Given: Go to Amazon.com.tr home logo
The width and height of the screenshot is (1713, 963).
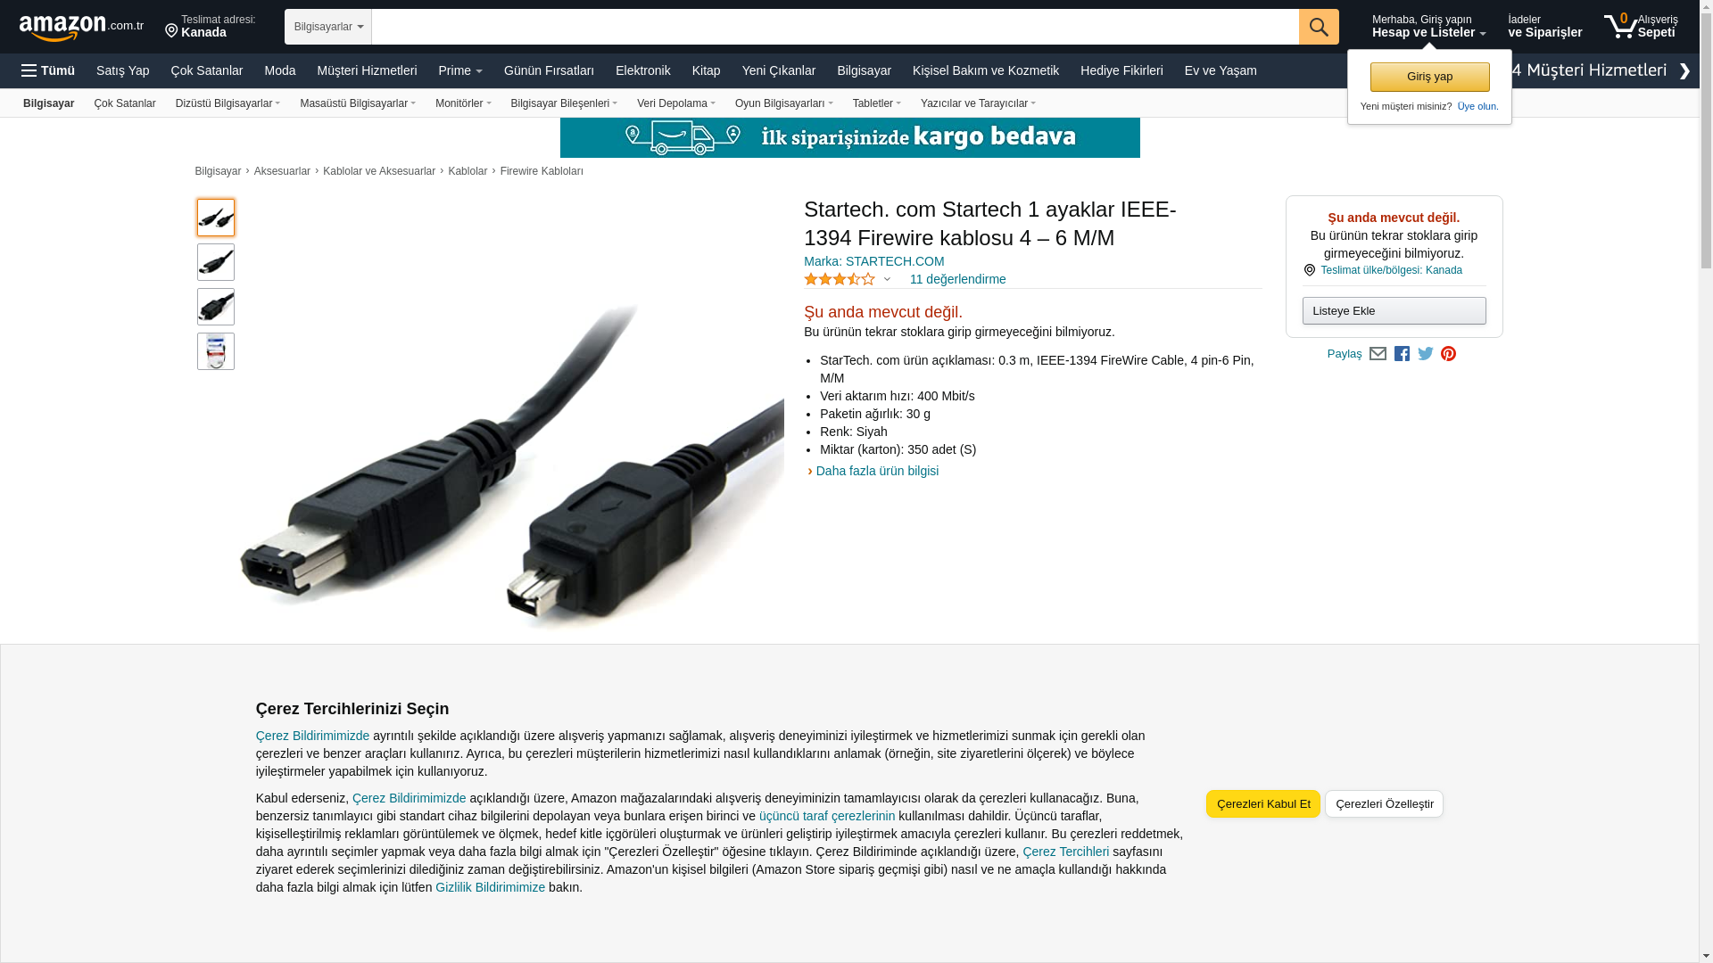Looking at the screenshot, I should point(81,27).
